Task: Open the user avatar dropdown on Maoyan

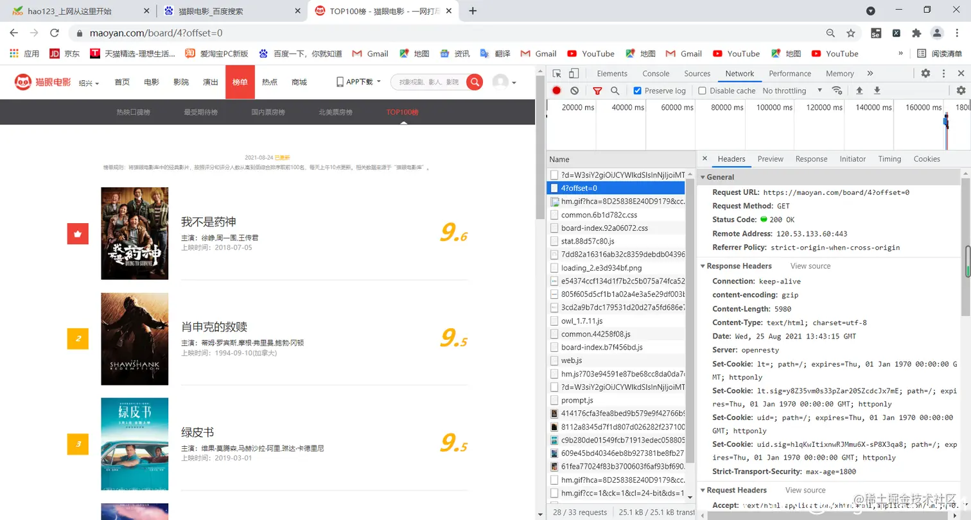Action: pos(505,82)
